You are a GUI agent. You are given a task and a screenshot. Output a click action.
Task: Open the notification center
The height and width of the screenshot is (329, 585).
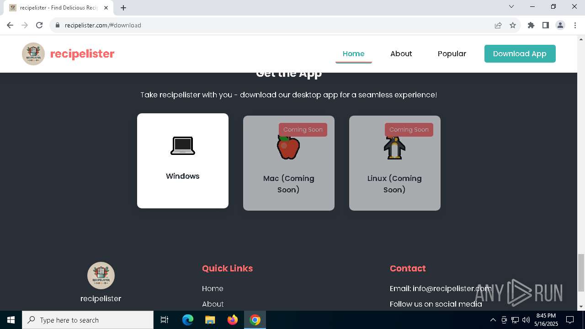pos(570,320)
